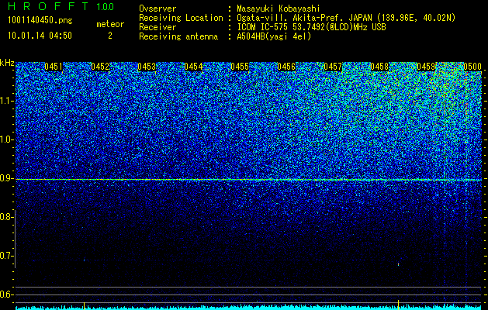This screenshot has height=310, width=488.
Task: Click the 0.7 frequency axis label
Action: pyautogui.click(x=5, y=257)
